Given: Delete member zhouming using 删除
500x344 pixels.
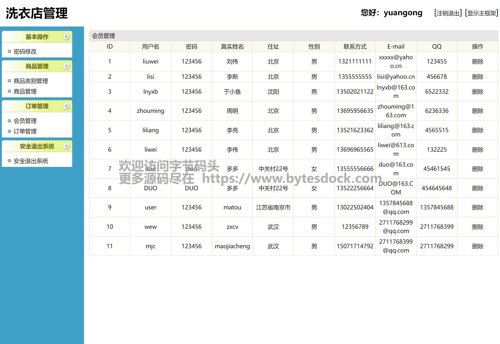Looking at the screenshot, I should pyautogui.click(x=477, y=111).
